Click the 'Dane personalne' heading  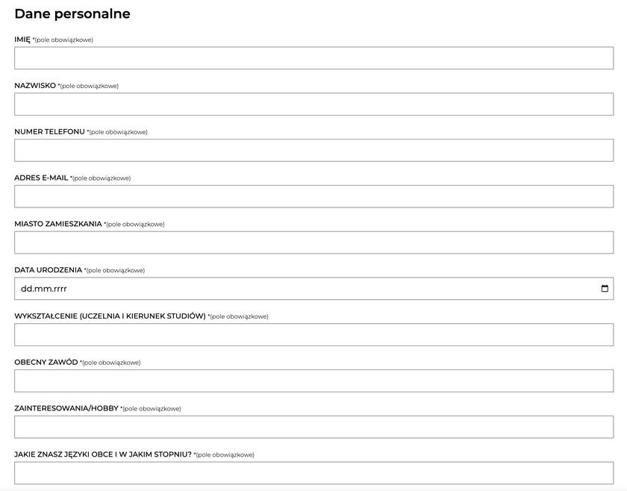[72, 13]
